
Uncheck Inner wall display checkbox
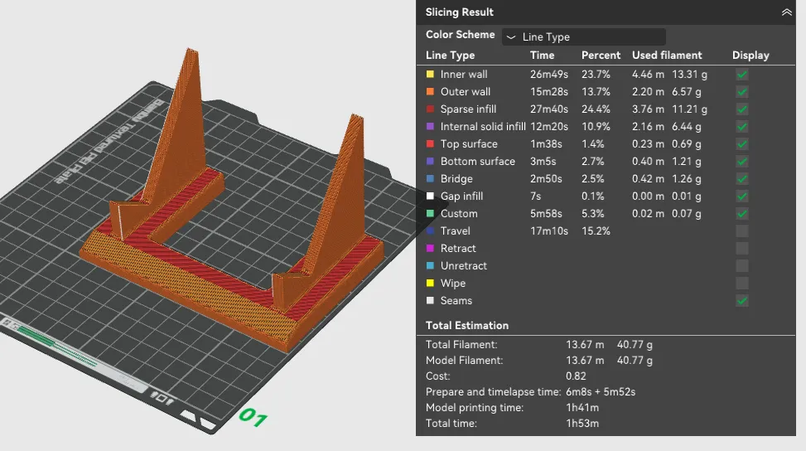[741, 75]
